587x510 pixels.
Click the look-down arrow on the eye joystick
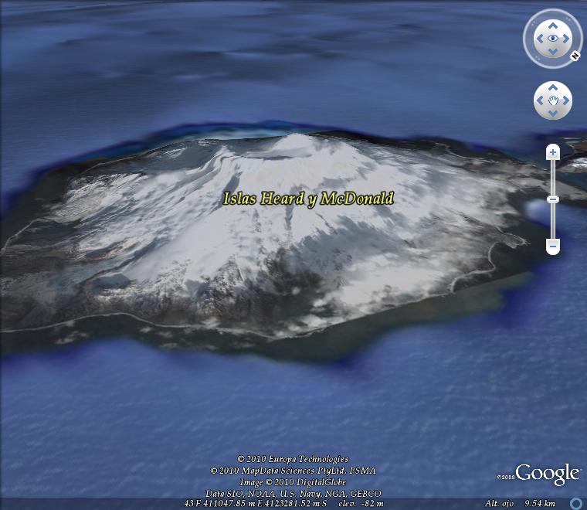tap(553, 52)
